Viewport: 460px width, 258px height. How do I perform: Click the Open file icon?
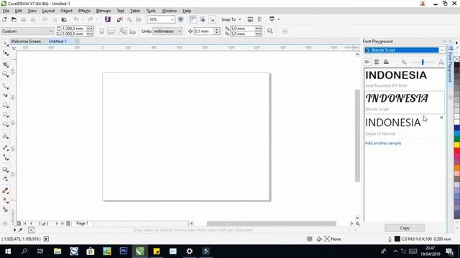click(x=14, y=19)
